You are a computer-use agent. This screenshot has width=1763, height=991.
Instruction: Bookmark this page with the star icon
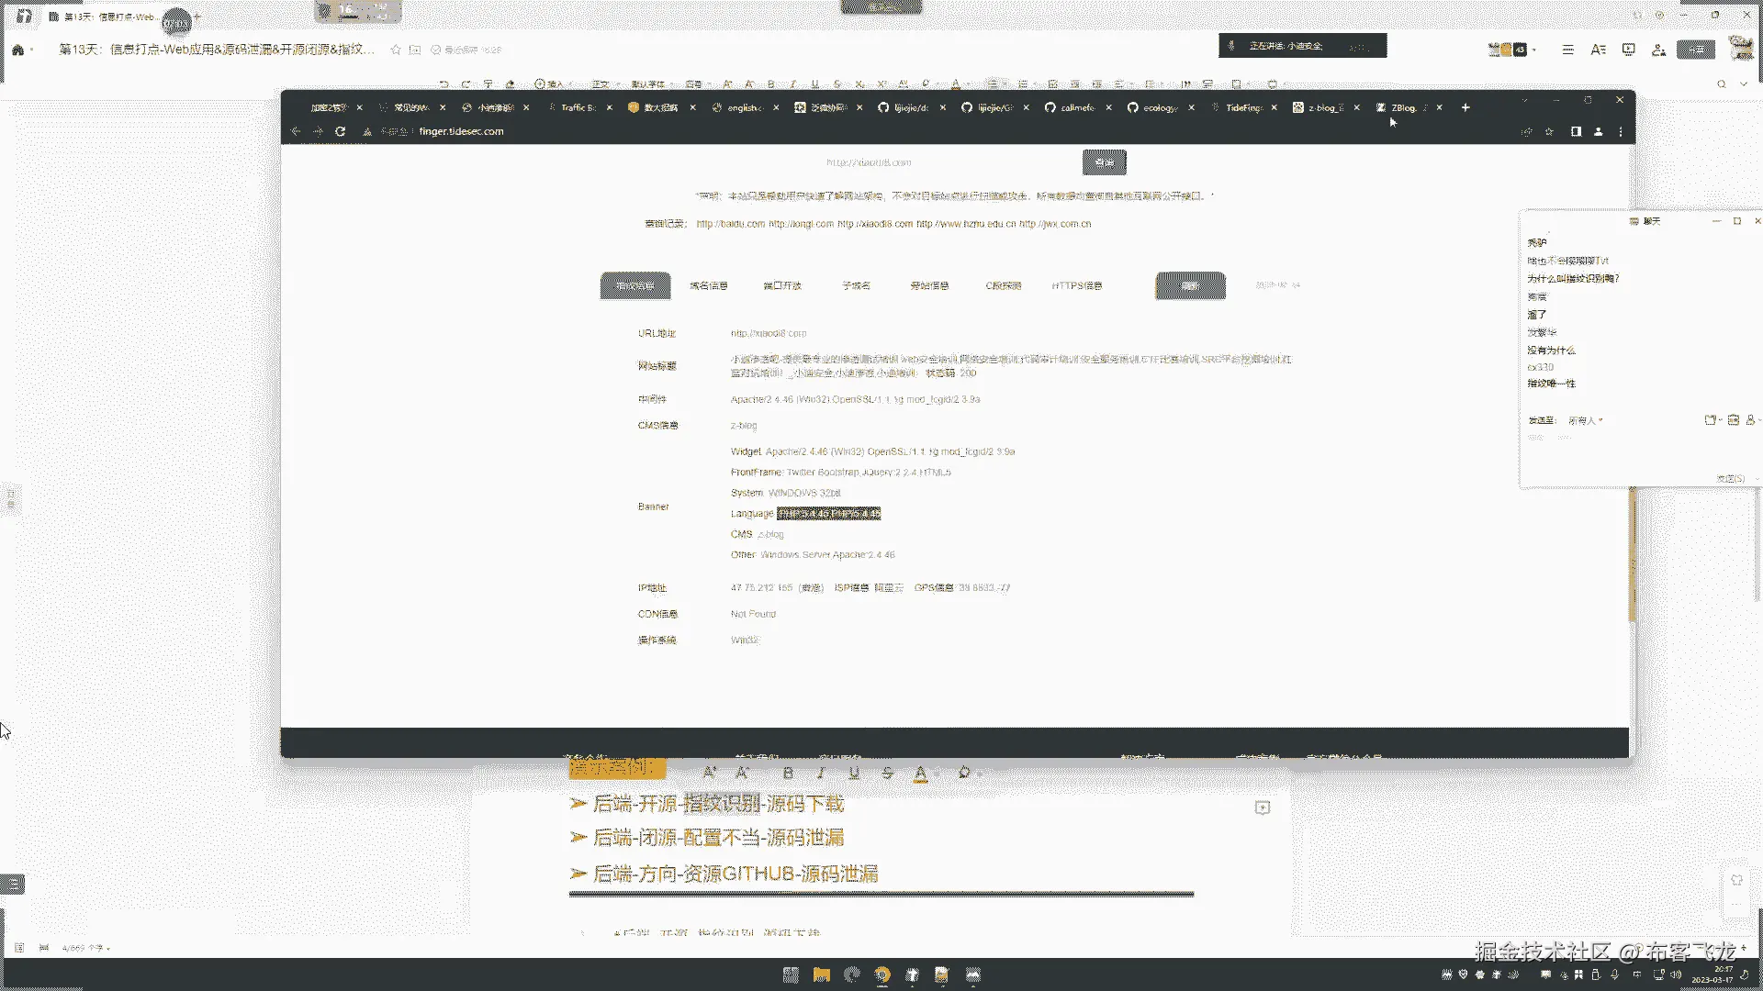coord(1549,131)
